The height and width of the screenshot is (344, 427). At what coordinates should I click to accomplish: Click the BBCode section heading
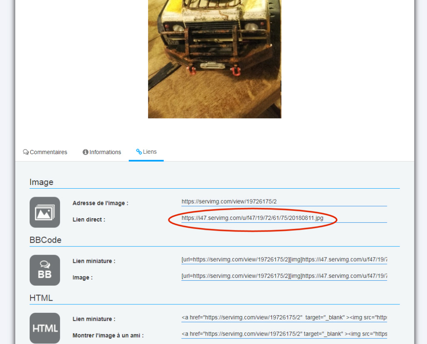(45, 240)
